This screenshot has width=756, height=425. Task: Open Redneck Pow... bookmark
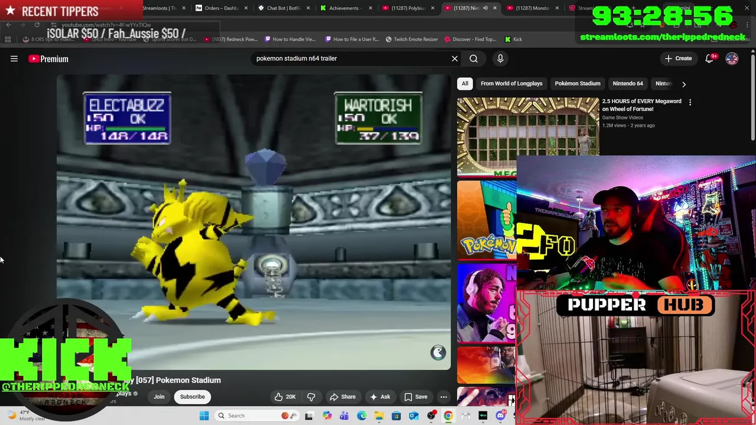point(230,40)
